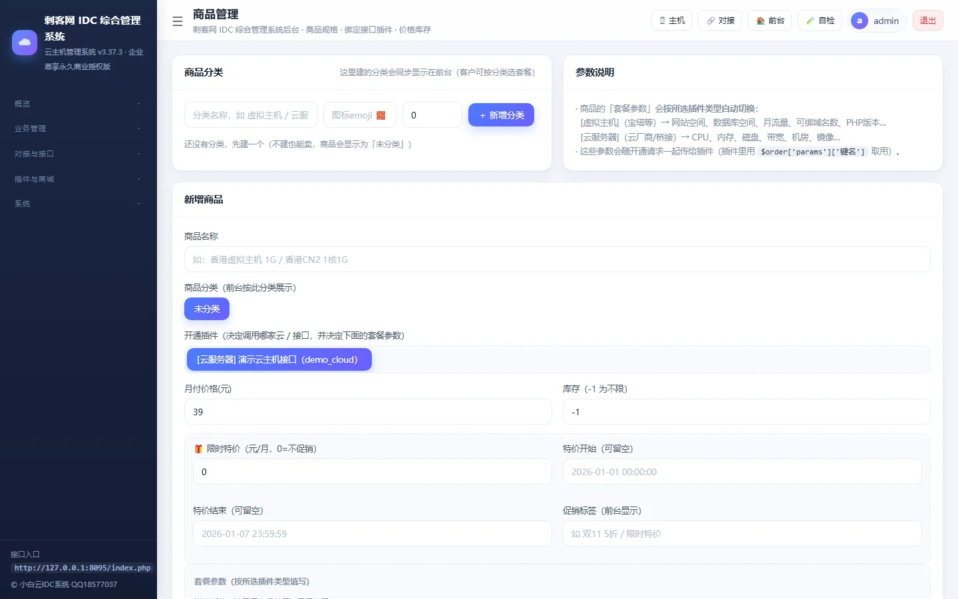Run the 自检 self-check button

click(x=820, y=21)
